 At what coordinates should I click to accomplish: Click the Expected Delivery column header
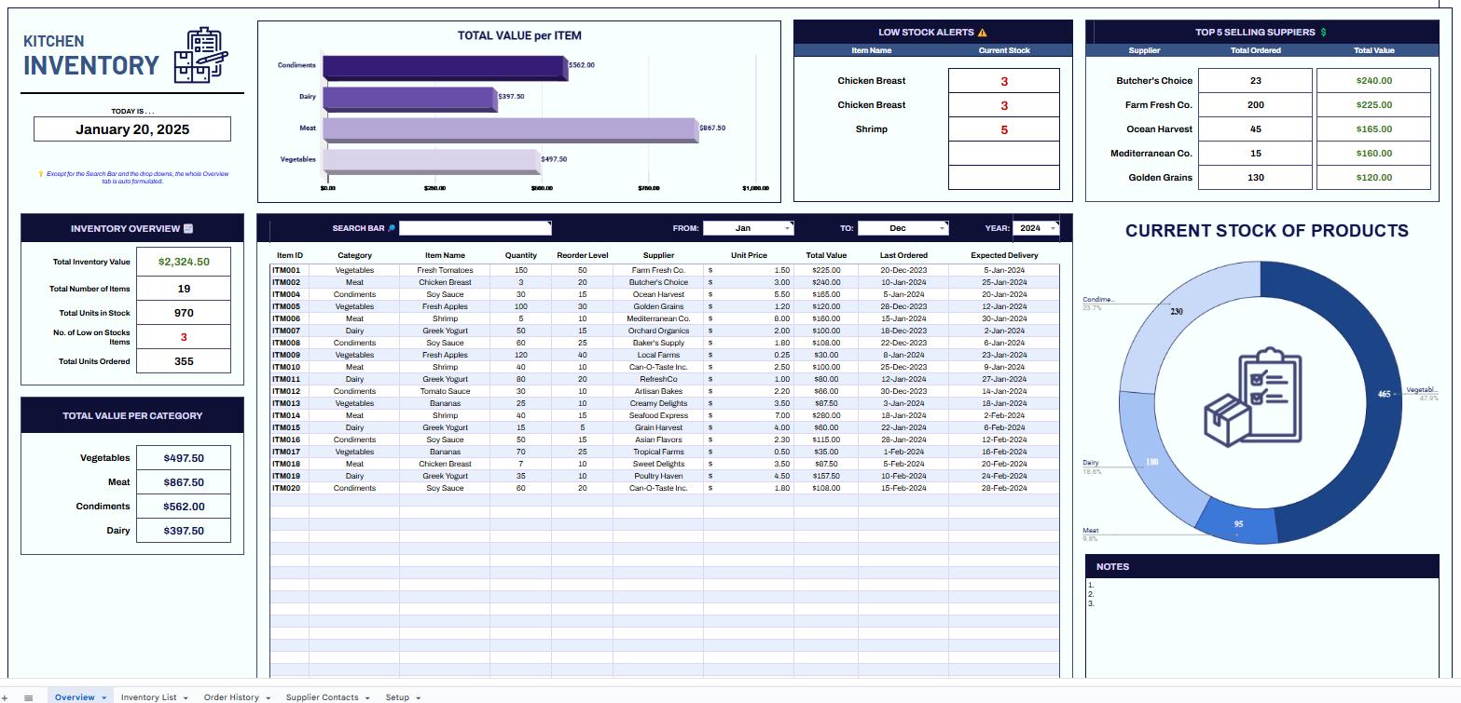pos(1004,255)
